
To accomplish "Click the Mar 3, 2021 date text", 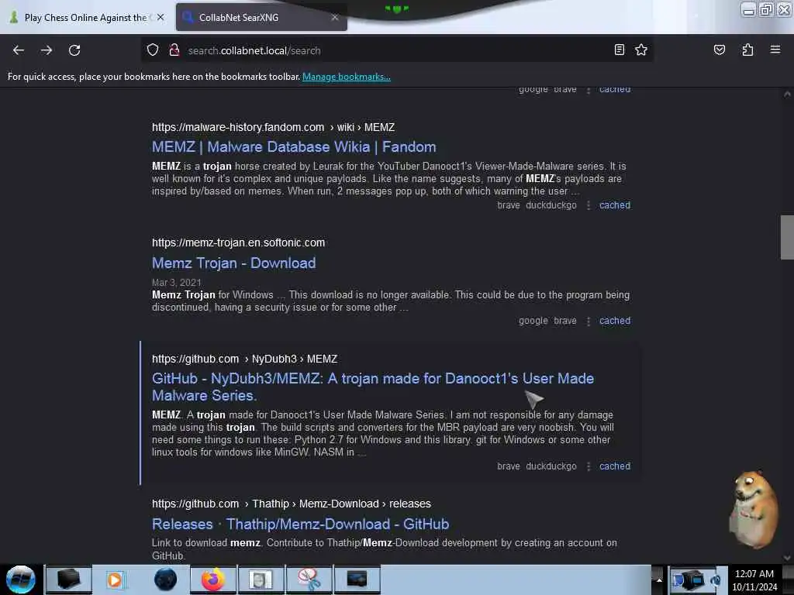I will [177, 282].
